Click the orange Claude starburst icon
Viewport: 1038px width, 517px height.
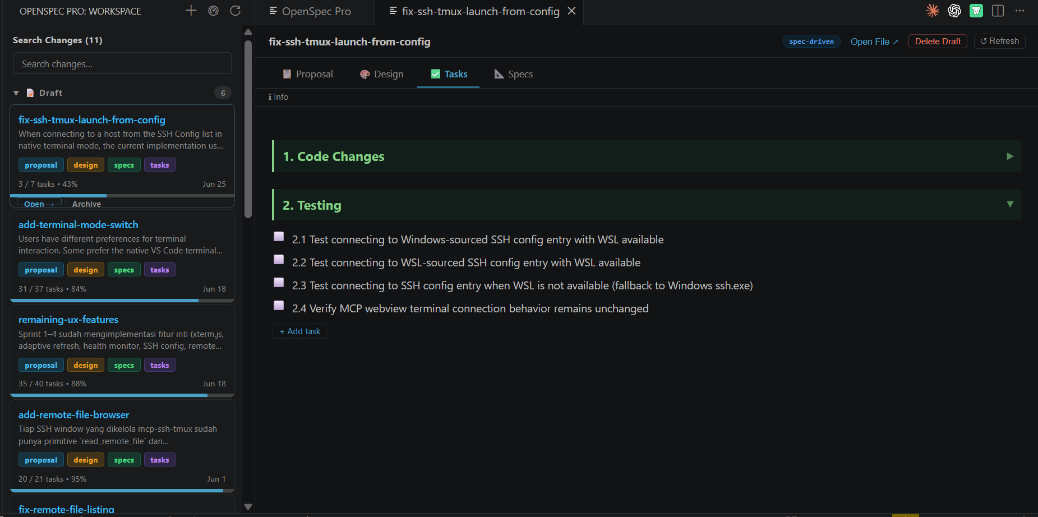pos(933,11)
